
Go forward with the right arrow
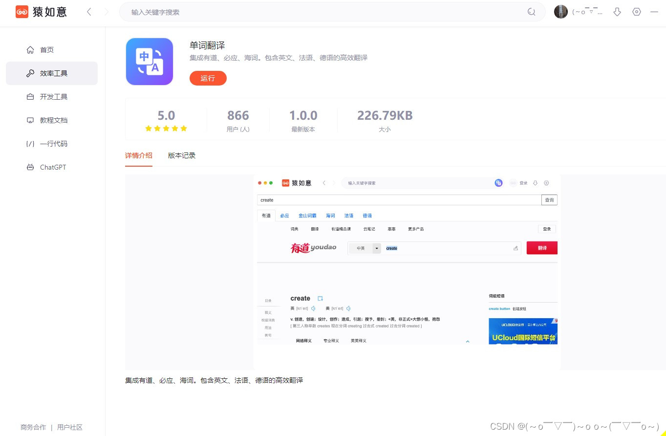tap(107, 12)
